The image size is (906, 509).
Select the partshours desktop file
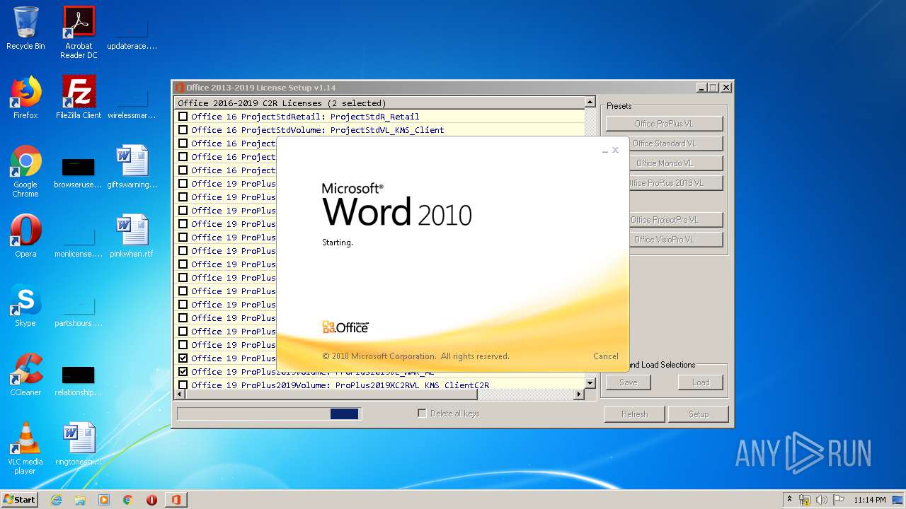click(79, 311)
